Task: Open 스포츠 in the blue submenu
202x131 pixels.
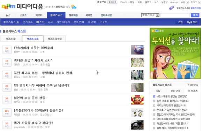Action: pos(103,22)
